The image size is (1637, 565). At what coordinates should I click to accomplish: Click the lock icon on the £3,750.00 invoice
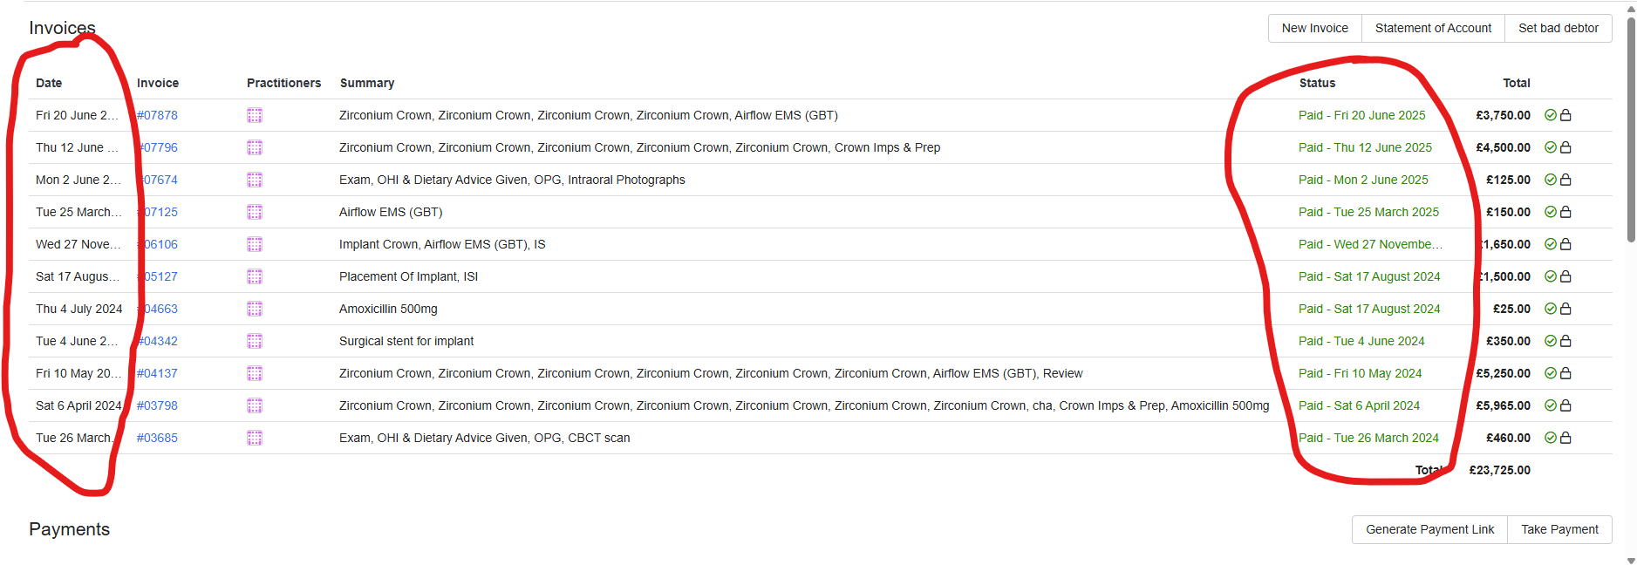coord(1565,115)
